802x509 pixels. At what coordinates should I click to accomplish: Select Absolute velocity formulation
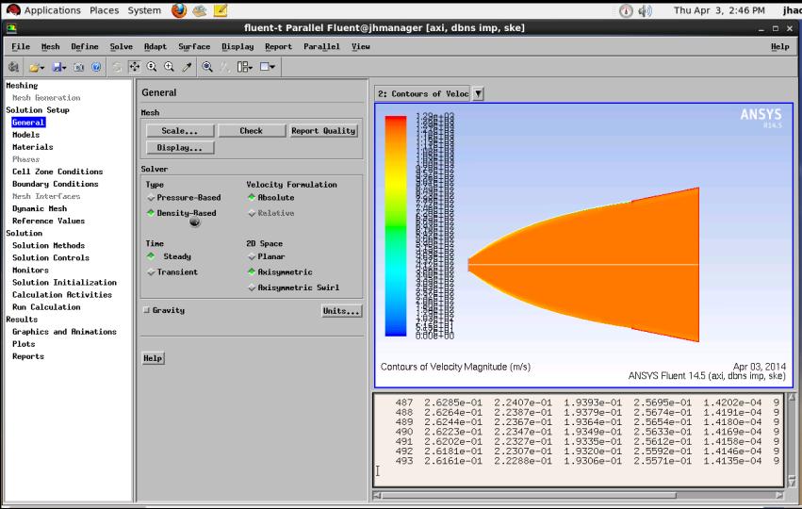pyautogui.click(x=271, y=197)
